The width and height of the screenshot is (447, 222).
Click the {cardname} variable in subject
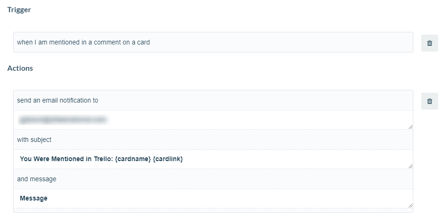133,159
